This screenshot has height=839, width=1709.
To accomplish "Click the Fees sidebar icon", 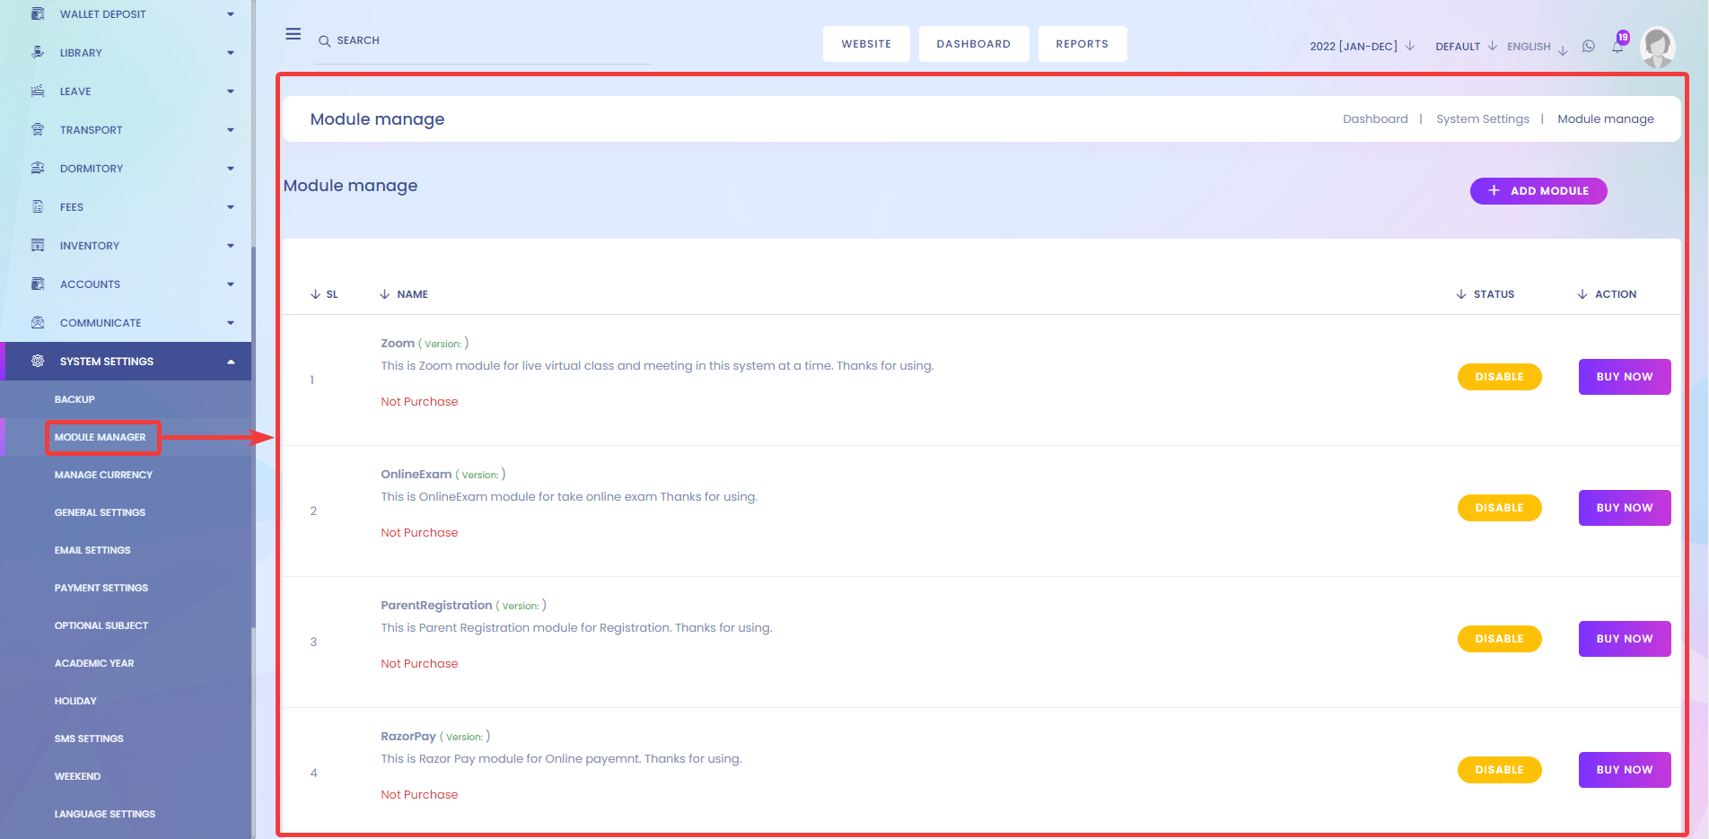I will coord(38,207).
